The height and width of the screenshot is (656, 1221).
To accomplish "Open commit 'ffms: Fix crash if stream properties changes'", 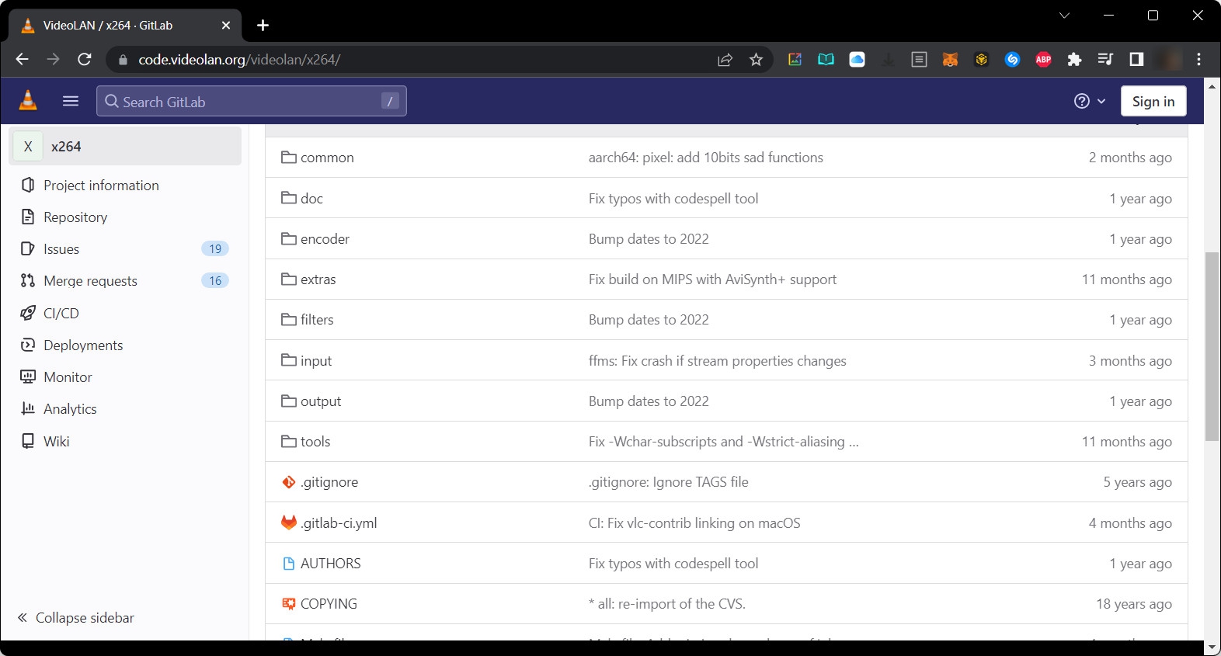I will pyautogui.click(x=718, y=361).
